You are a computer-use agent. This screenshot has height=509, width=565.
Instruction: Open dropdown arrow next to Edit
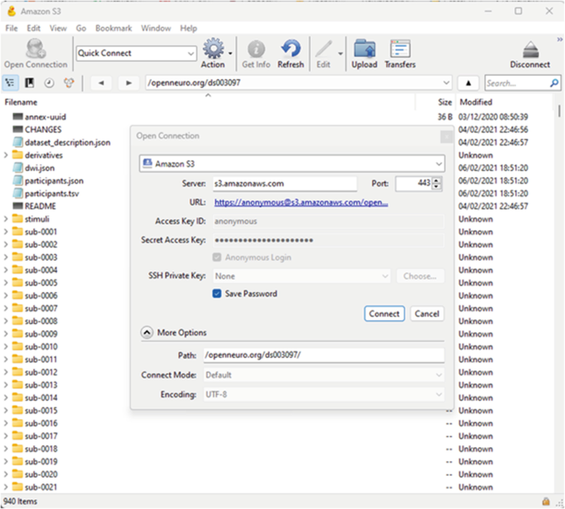341,54
